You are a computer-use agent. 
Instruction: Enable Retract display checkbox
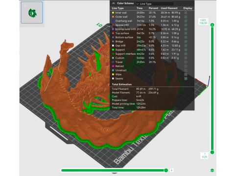point(186,66)
